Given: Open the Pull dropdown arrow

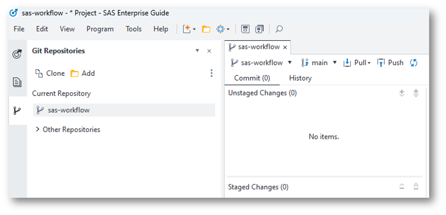Looking at the screenshot, I should (x=369, y=63).
